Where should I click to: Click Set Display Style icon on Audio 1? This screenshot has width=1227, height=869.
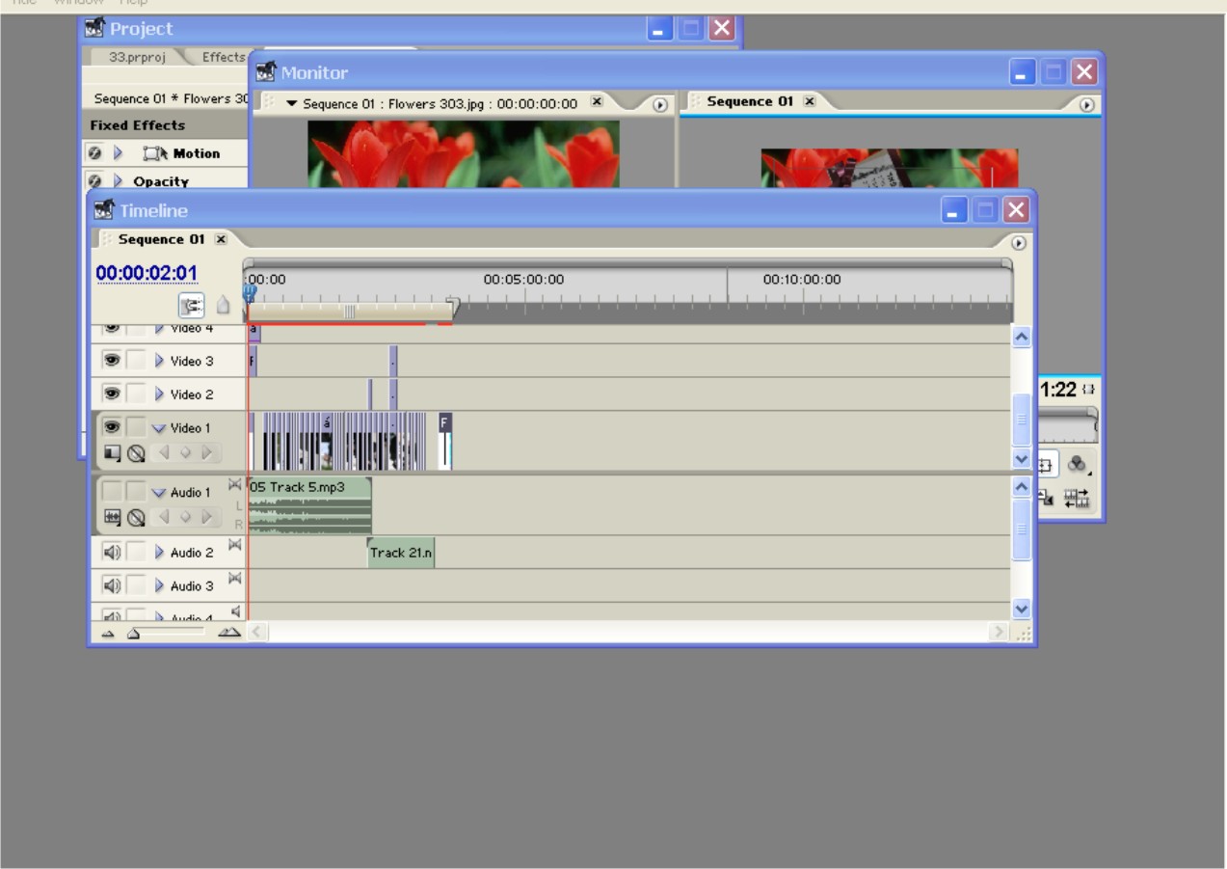pyautogui.click(x=113, y=518)
